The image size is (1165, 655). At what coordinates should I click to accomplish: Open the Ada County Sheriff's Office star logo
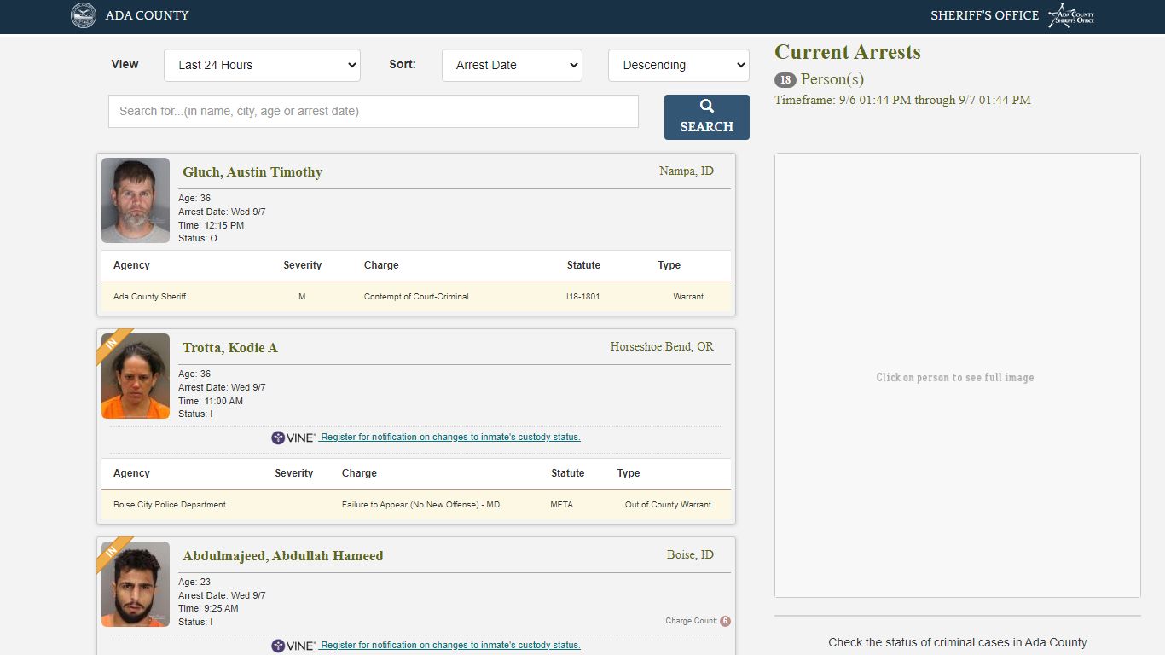pos(1071,15)
